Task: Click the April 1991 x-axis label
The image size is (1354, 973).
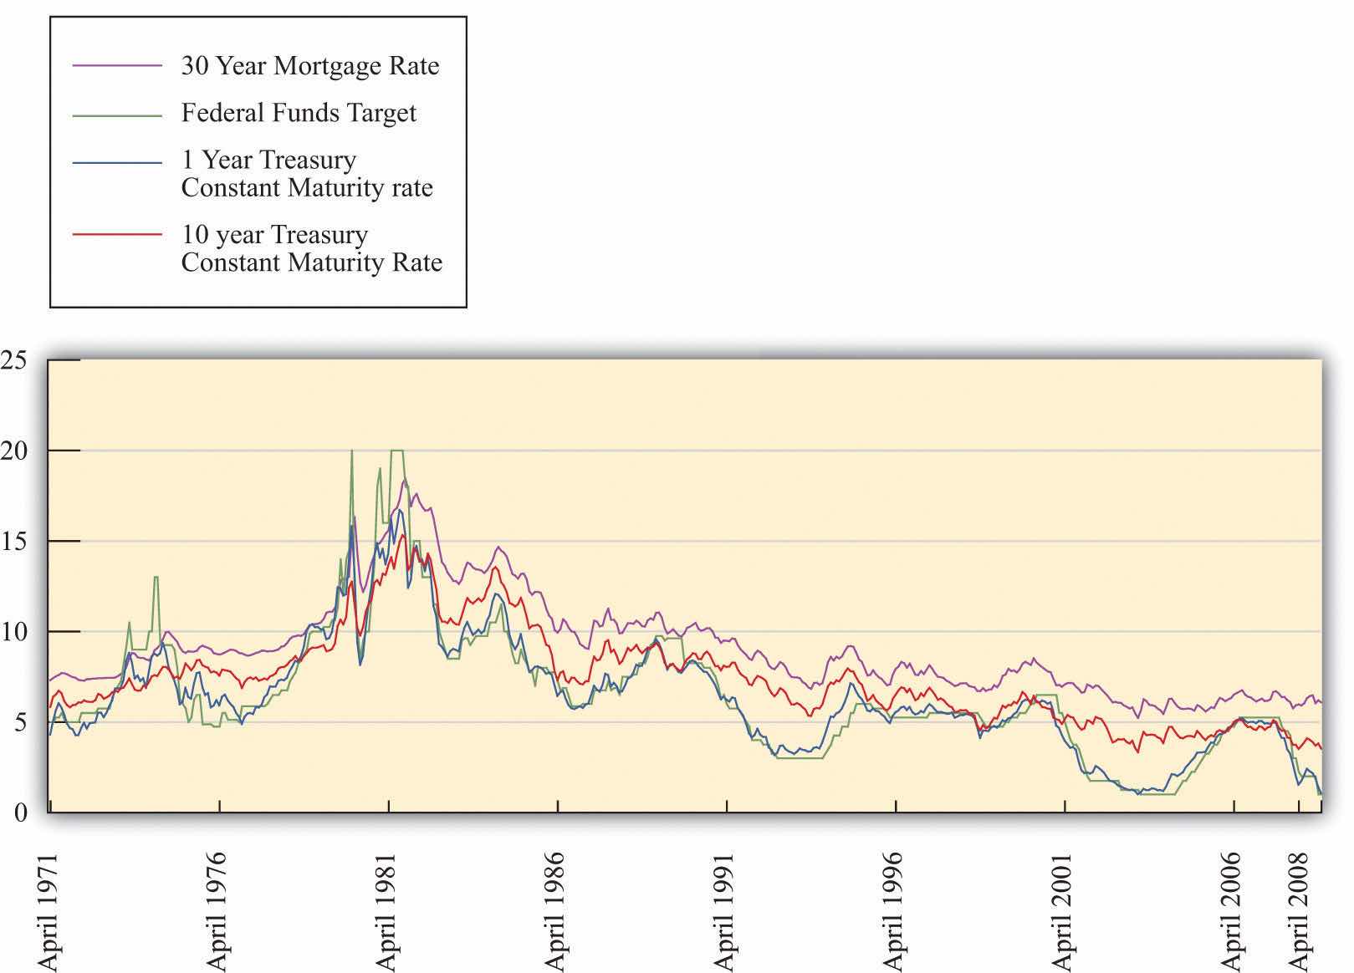Action: pos(726,911)
